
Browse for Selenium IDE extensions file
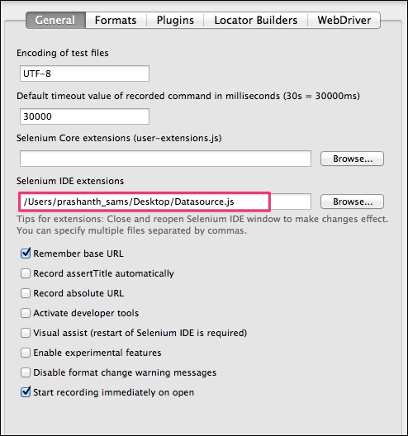pyautogui.click(x=352, y=201)
